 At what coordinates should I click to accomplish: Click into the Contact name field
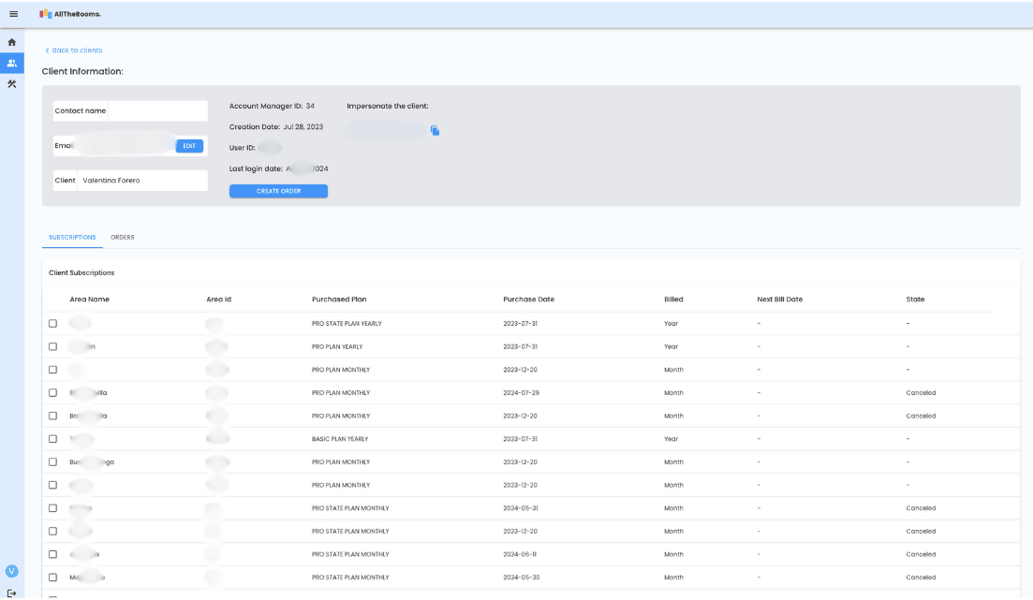(156, 111)
